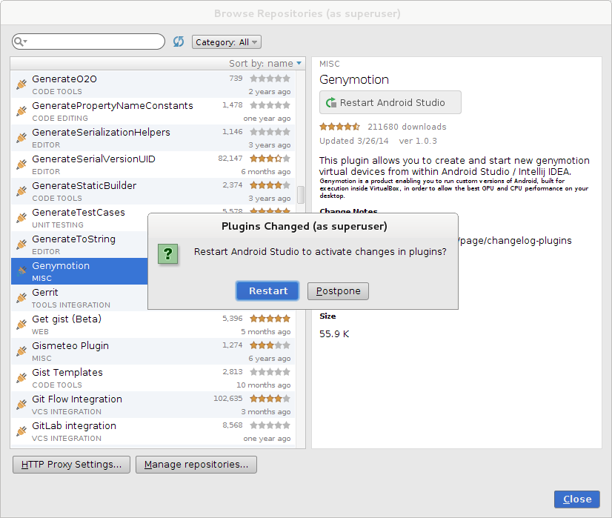This screenshot has width=612, height=518.
Task: Click the plugin list scrollbar thumb
Action: [x=301, y=195]
